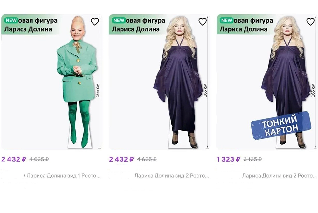Favorite the green suit figure via heart
Image resolution: width=318 pixels, height=213 pixels.
pyautogui.click(x=95, y=22)
